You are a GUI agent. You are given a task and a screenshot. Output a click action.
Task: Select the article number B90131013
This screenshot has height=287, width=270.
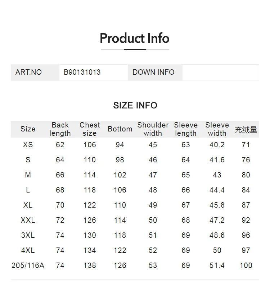(82, 72)
